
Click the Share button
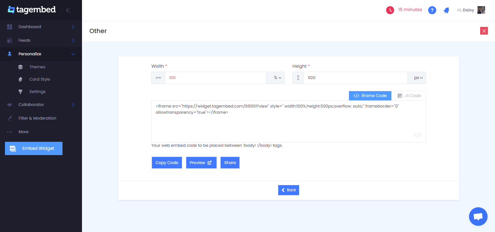230,163
